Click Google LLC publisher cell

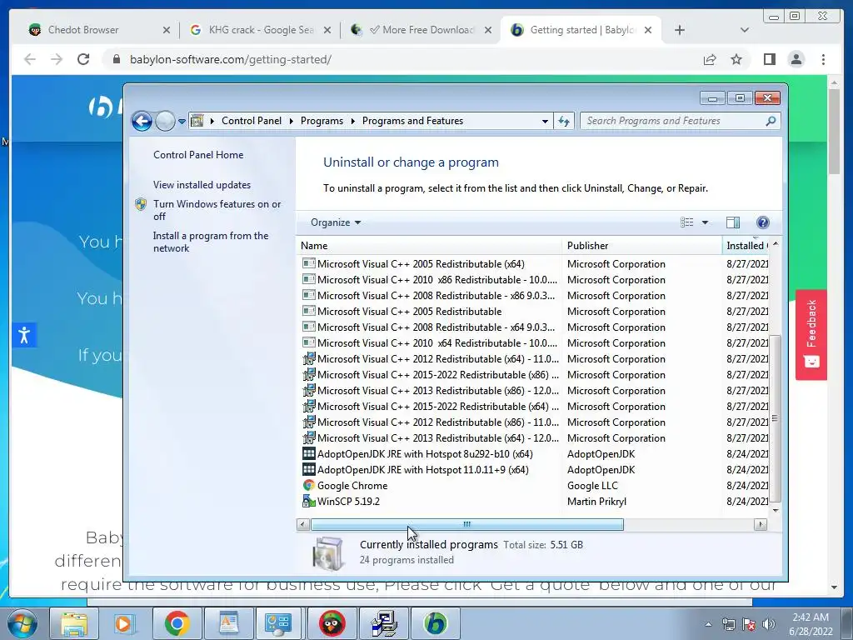pos(592,486)
